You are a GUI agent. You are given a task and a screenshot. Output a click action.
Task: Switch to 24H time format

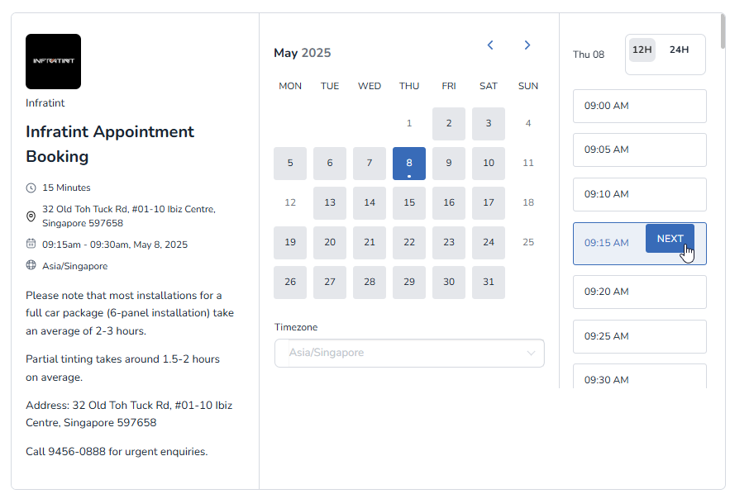[x=679, y=50]
